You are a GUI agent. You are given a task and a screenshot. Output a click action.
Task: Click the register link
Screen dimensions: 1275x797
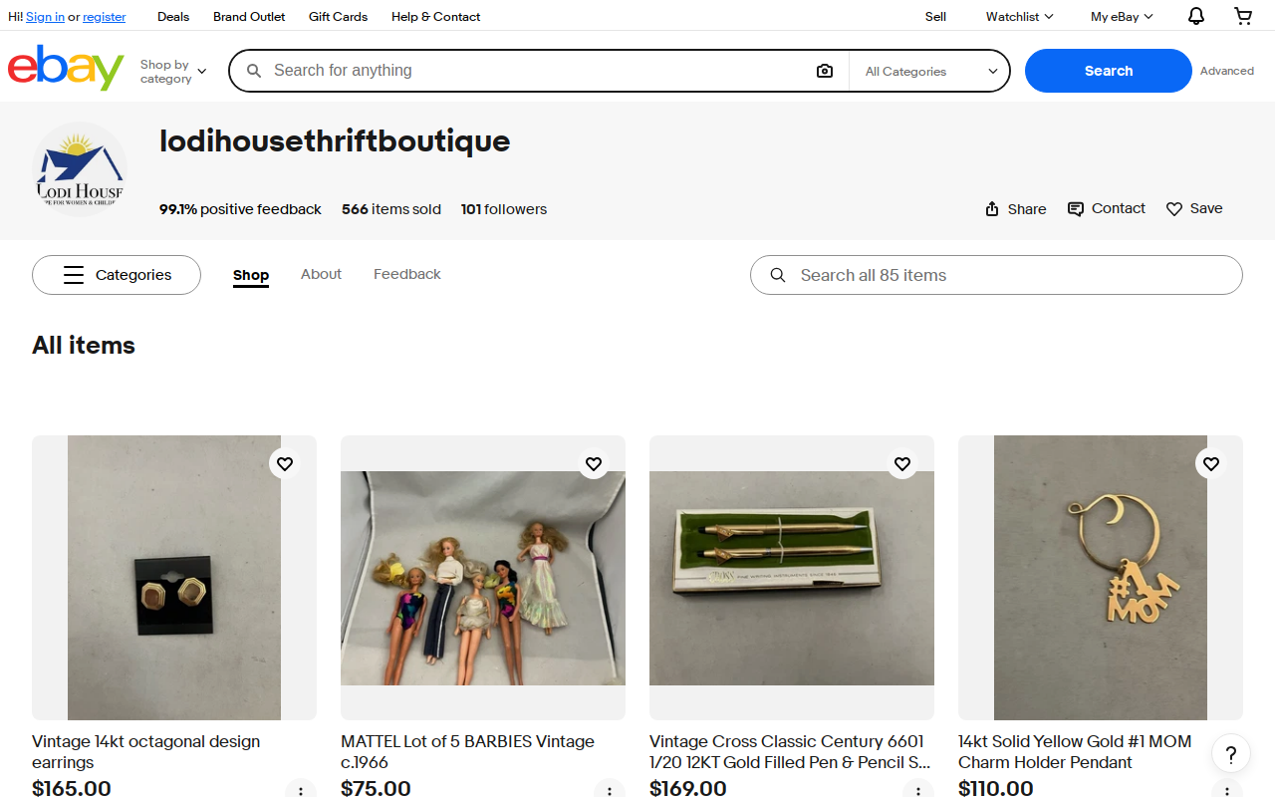(105, 16)
